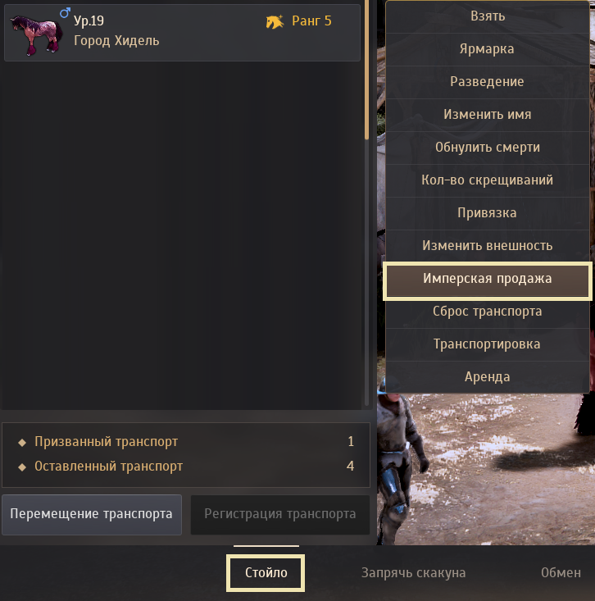This screenshot has height=601, width=595.
Task: Choose Сброс транспорта from menu
Action: coord(487,312)
